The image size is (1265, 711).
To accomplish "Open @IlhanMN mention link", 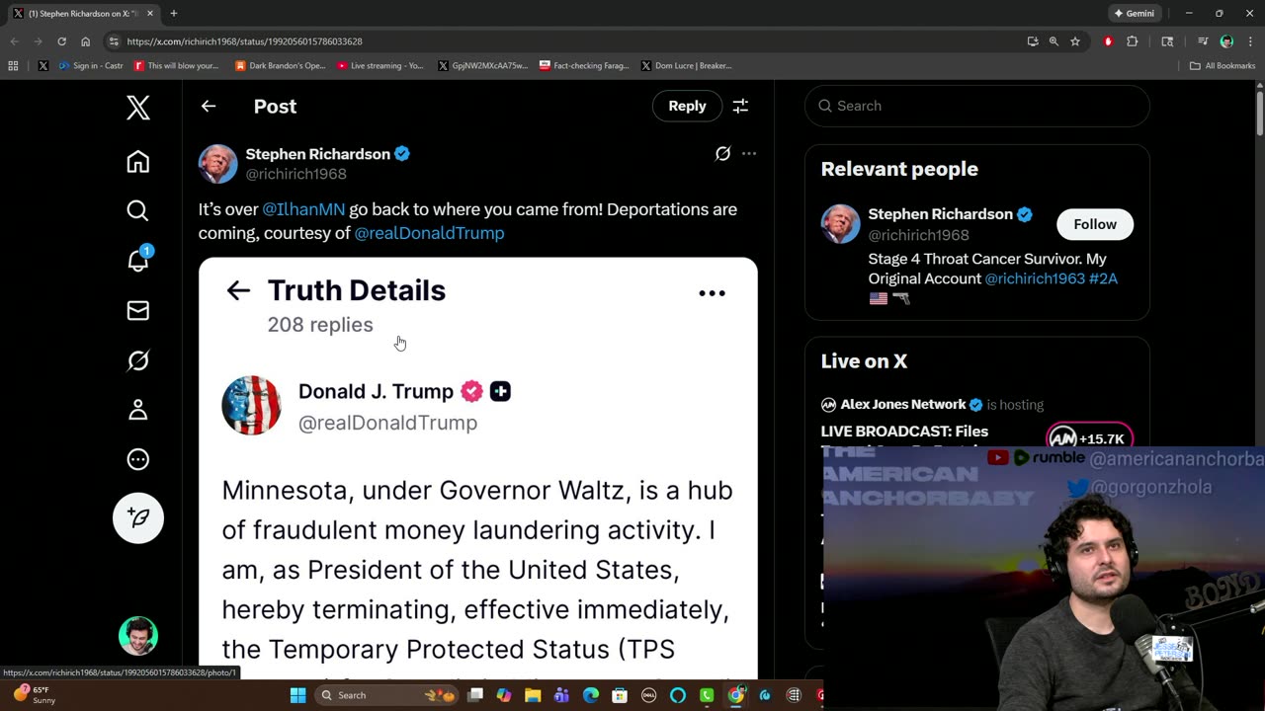I will pyautogui.click(x=303, y=209).
